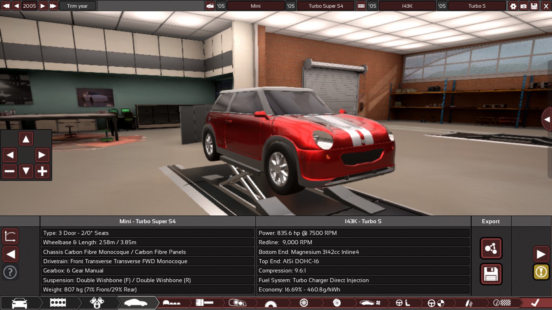This screenshot has height=310, width=552.
Task: Click the Weight: 807 kg row
Action: coord(147,289)
